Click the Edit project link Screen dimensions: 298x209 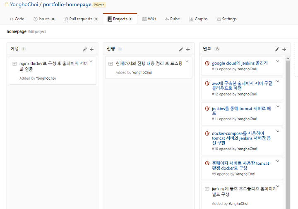point(37,32)
